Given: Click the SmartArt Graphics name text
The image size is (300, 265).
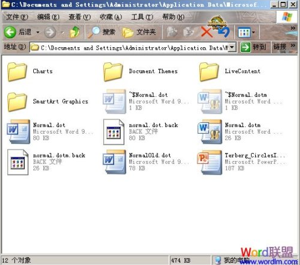Looking at the screenshot, I should pos(60,101).
